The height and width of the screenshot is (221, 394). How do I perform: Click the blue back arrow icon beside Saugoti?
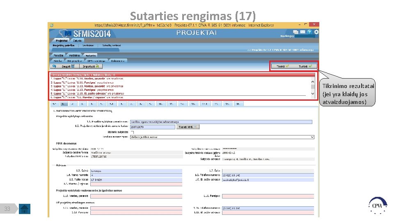[x=54, y=66]
